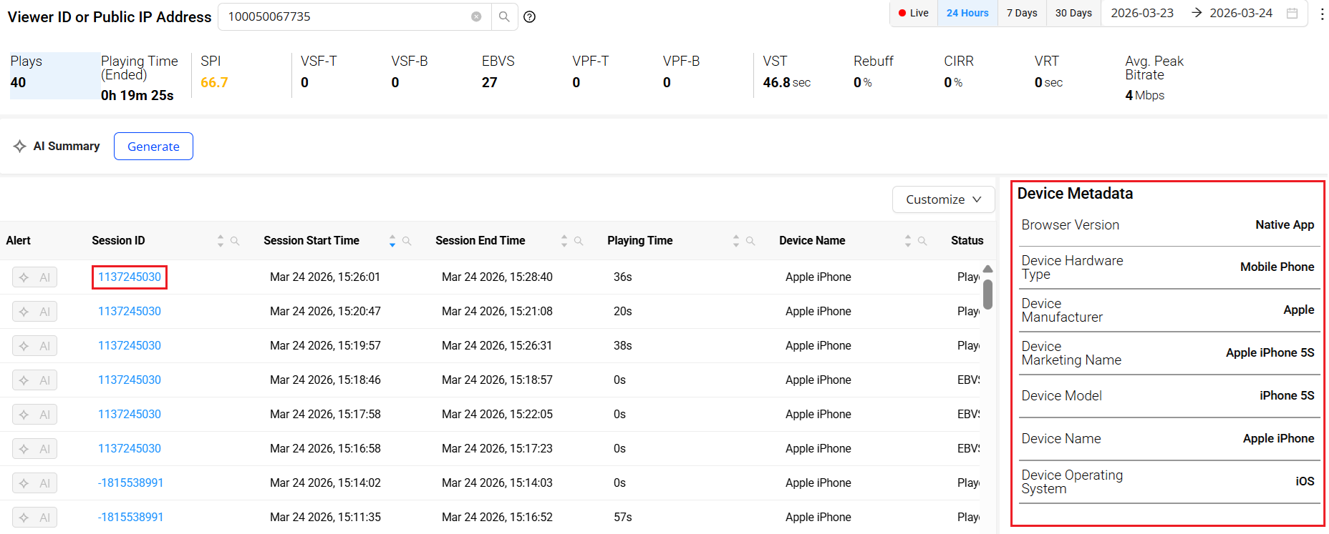Screen dimensions: 1329x534
Task: Search within Playing Time column
Action: 750,241
